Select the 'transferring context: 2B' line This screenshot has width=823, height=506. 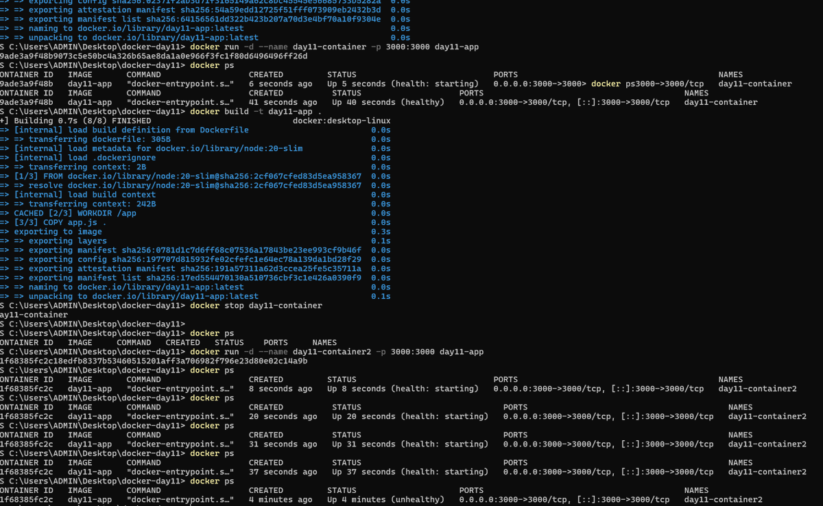(87, 167)
